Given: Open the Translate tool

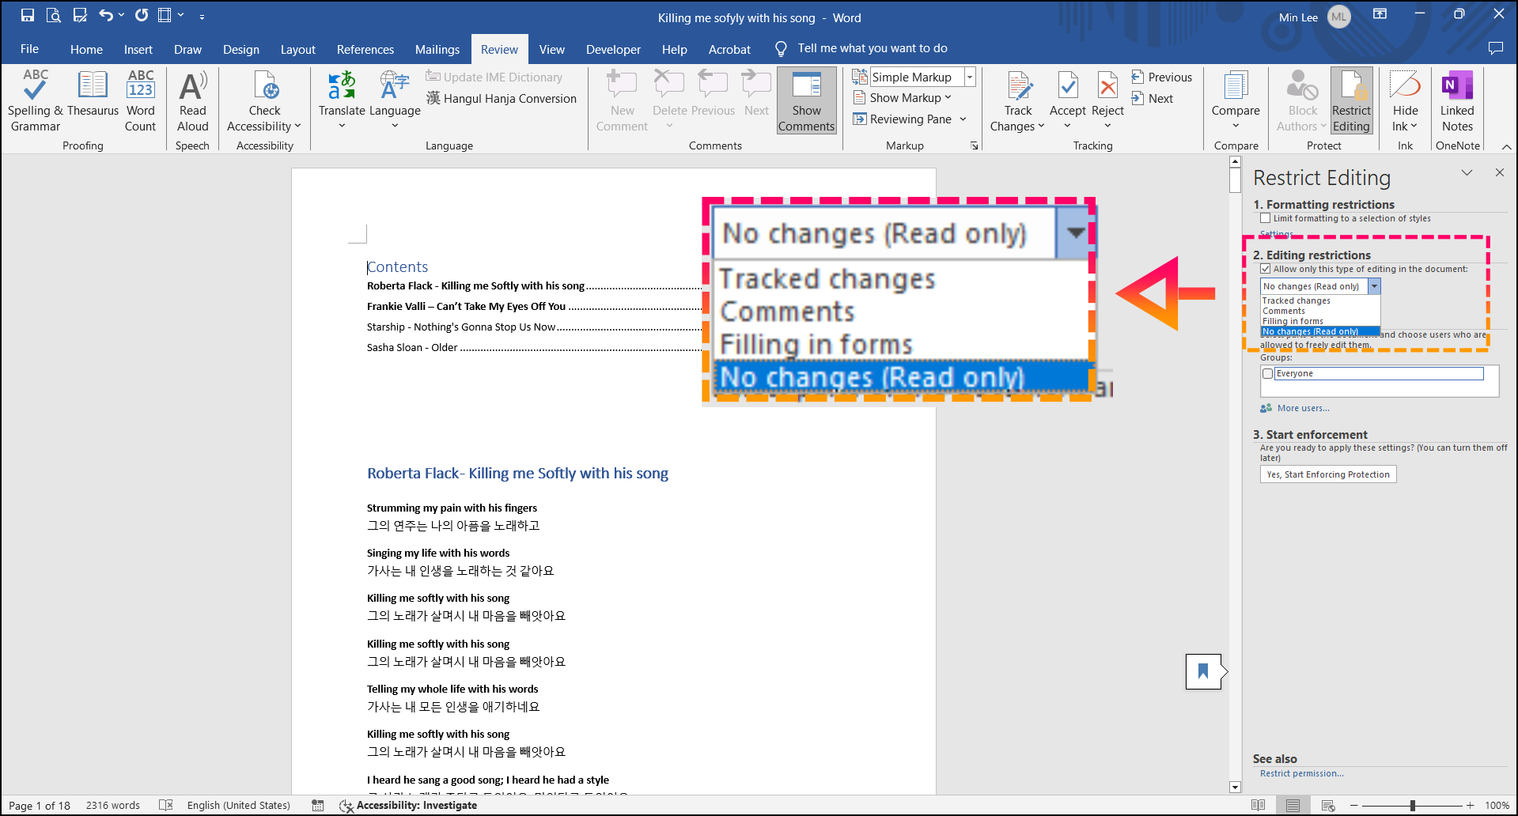Looking at the screenshot, I should pos(342,100).
